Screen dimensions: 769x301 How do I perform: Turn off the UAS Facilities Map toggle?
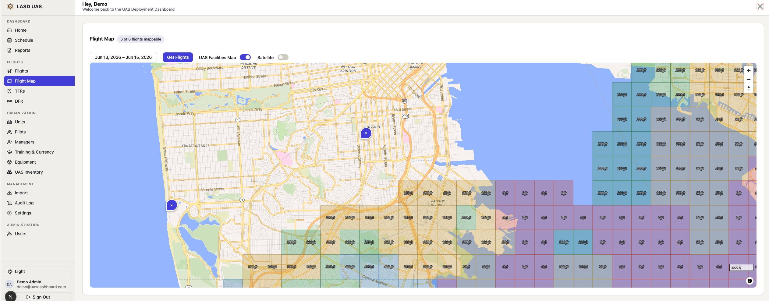pos(245,57)
